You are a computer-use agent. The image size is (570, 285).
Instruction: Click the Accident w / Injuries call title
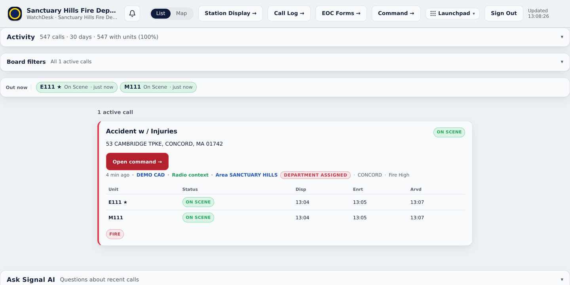coord(142,131)
